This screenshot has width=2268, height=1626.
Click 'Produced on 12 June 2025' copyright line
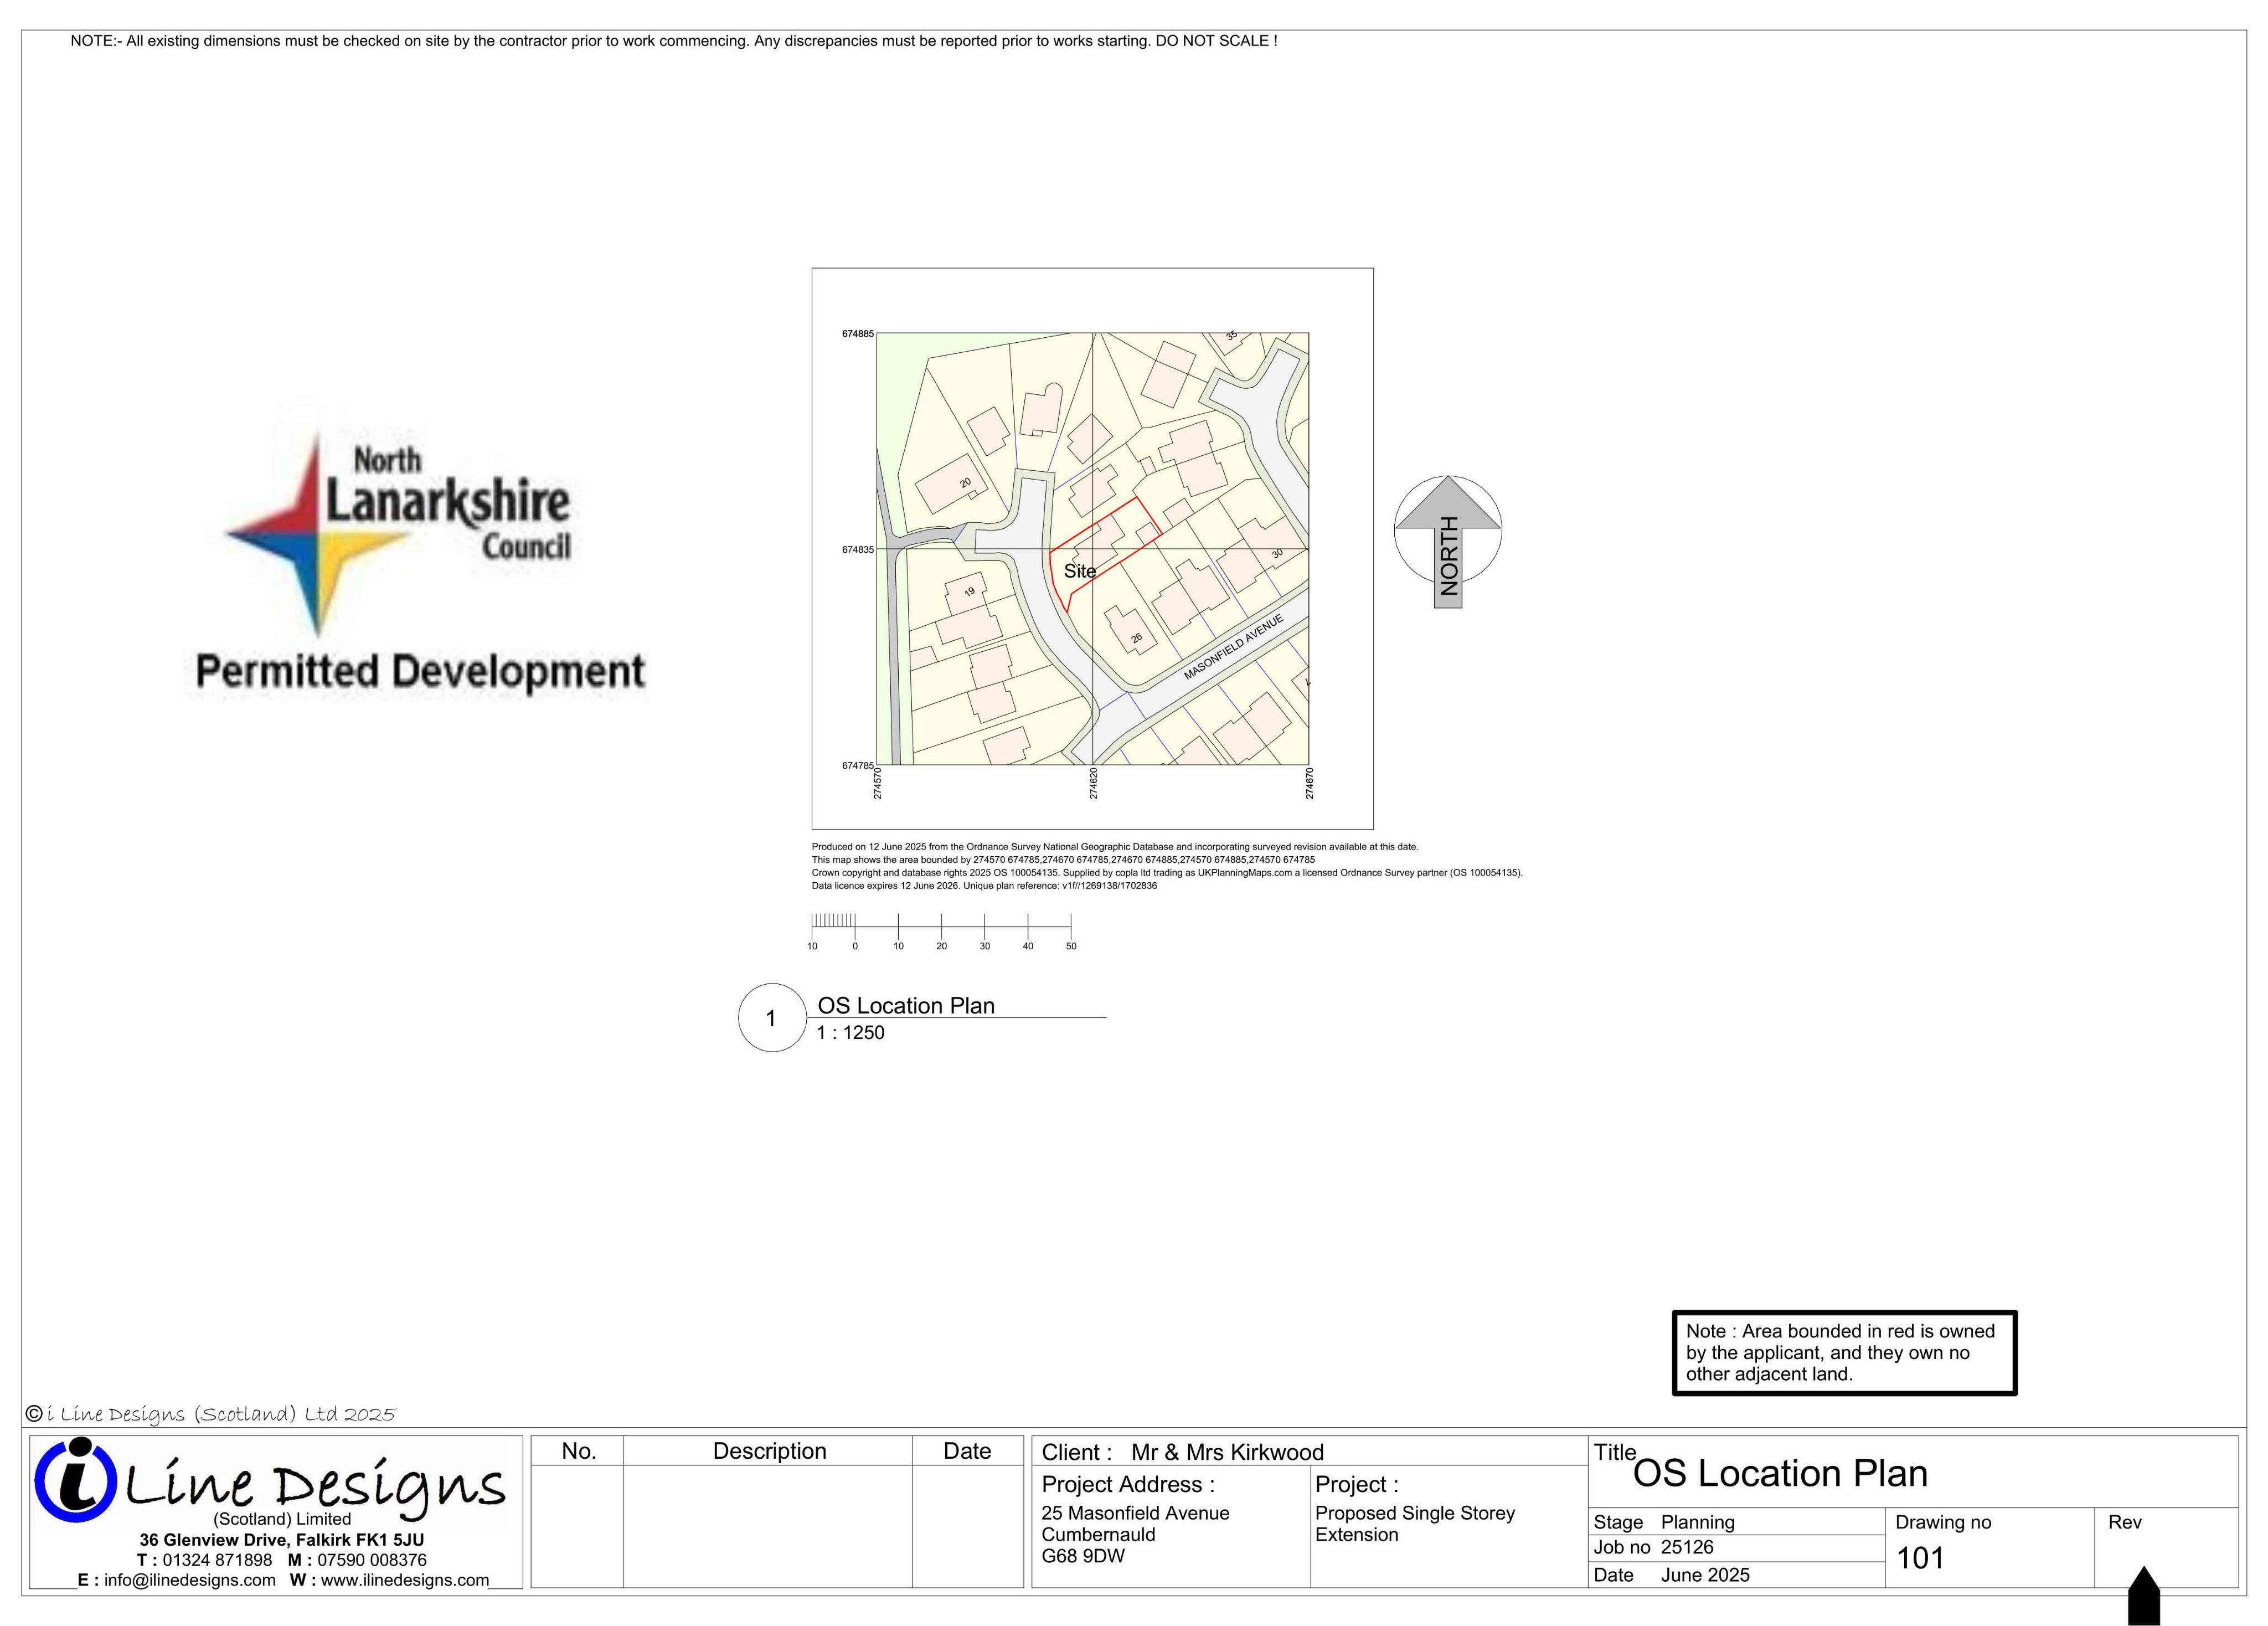1115,847
